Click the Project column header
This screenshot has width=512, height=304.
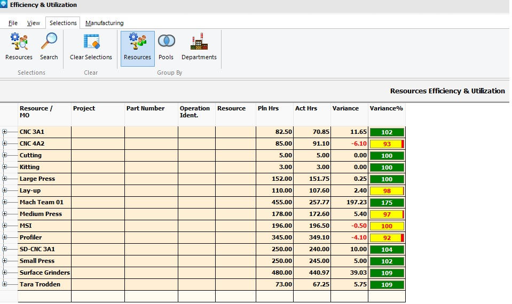[x=98, y=115]
